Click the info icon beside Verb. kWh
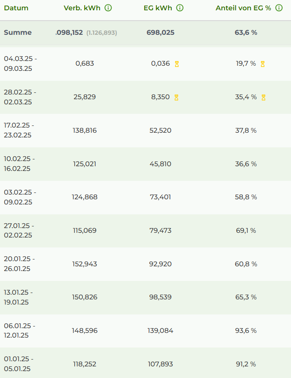This screenshot has width=291, height=378. point(108,8)
